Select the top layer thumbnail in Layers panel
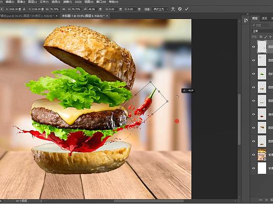 (x=262, y=47)
